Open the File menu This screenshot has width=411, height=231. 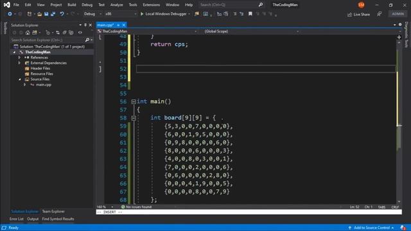click(16, 4)
